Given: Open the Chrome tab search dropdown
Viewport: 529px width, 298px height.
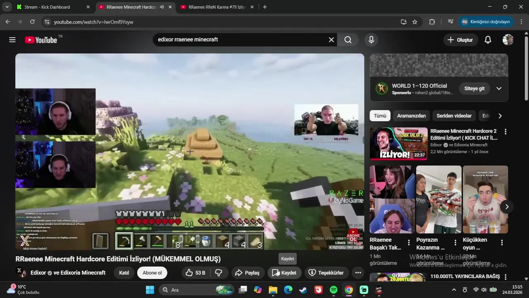Looking at the screenshot, I should [7, 7].
